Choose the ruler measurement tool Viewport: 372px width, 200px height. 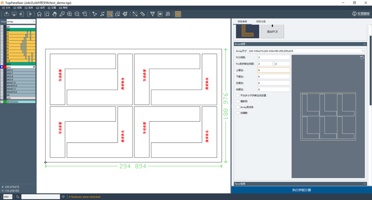point(142,14)
